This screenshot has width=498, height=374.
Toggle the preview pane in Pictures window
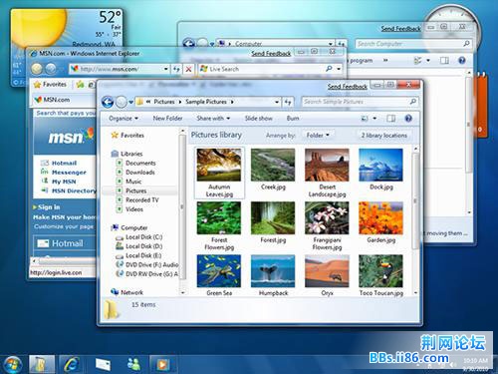click(391, 119)
